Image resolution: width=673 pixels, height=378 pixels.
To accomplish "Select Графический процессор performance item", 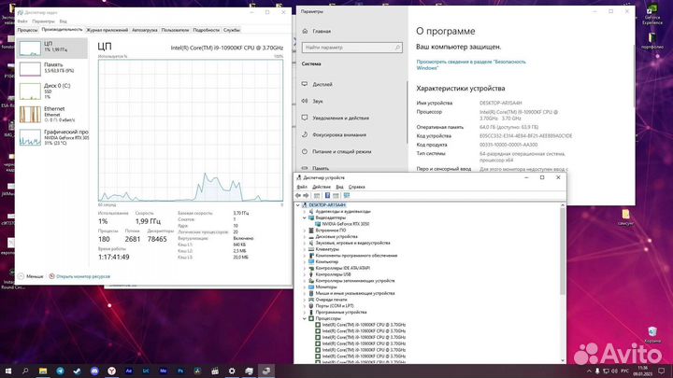I will (x=52, y=137).
